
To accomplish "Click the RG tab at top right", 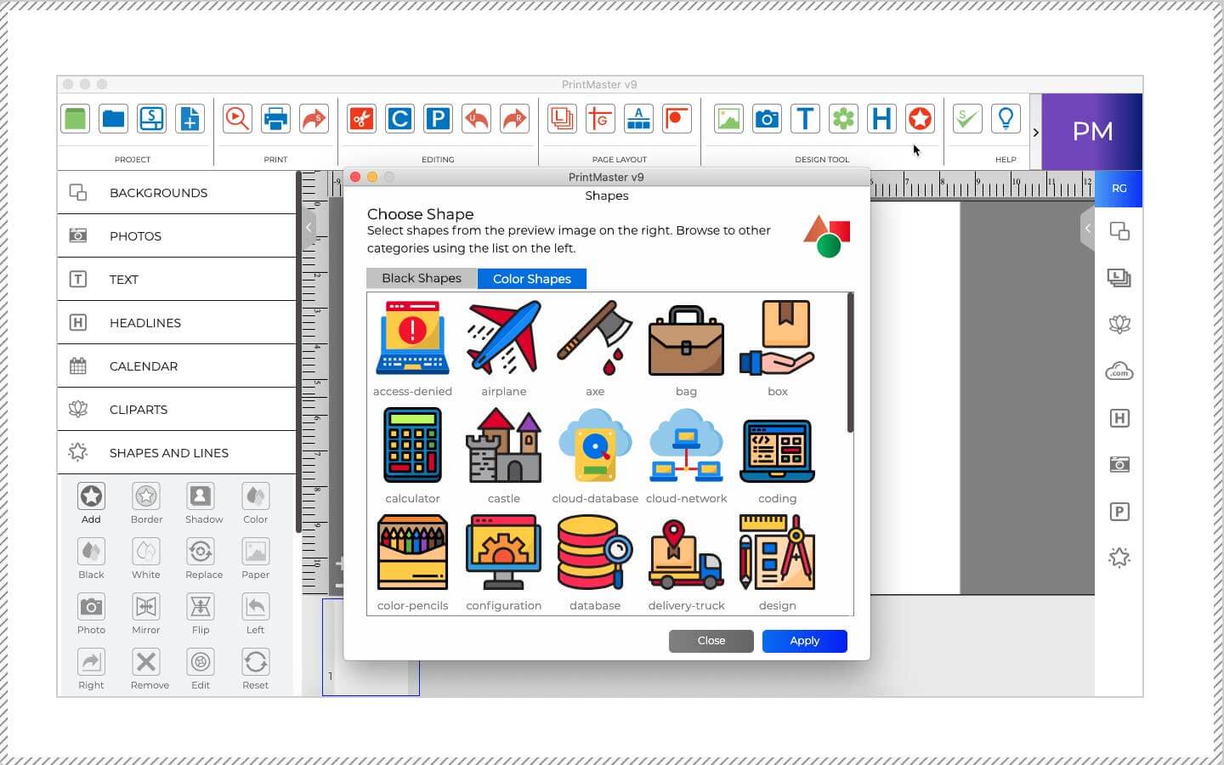I will [x=1119, y=188].
